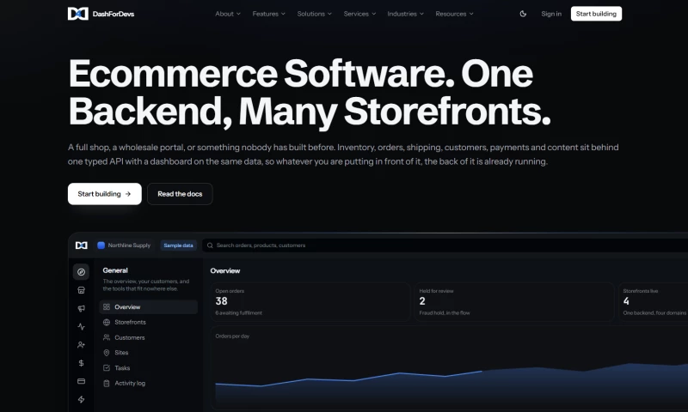Click Sign in in the header

(x=551, y=14)
